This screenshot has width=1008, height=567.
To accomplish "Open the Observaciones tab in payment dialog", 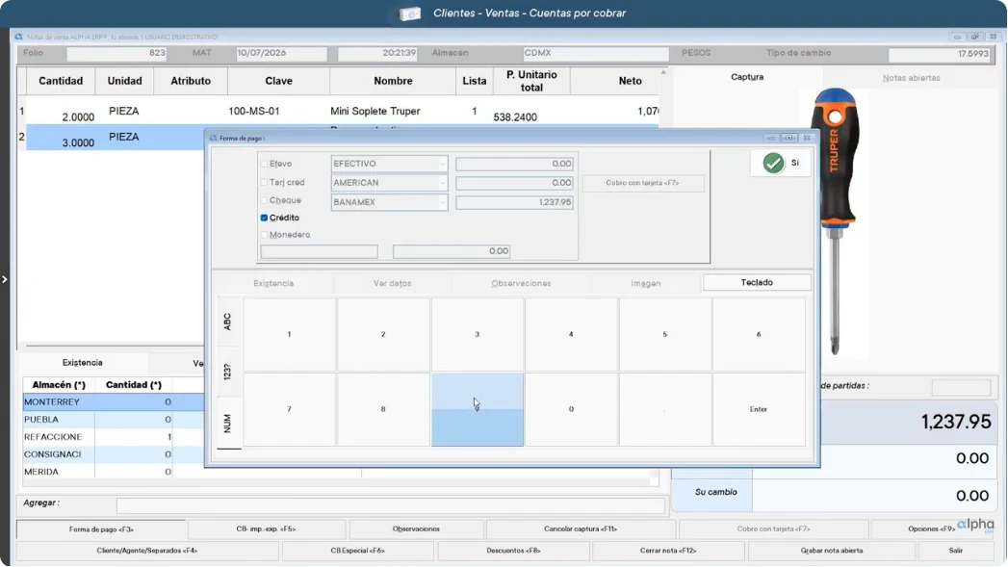I will pos(521,283).
